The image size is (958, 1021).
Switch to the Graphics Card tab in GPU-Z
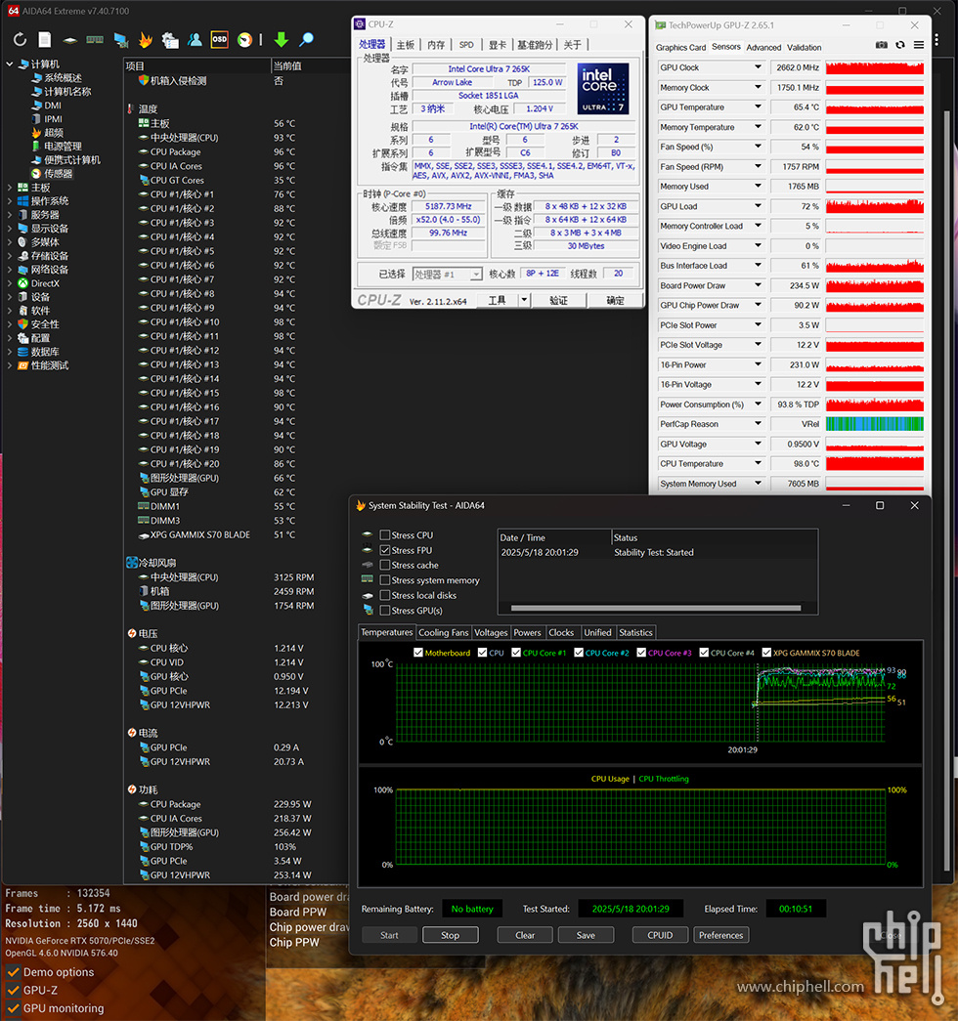[x=680, y=48]
